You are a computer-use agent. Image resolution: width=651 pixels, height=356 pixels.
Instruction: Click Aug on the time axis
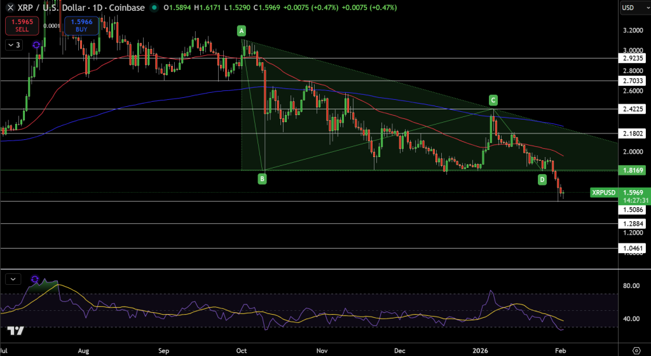click(x=83, y=351)
